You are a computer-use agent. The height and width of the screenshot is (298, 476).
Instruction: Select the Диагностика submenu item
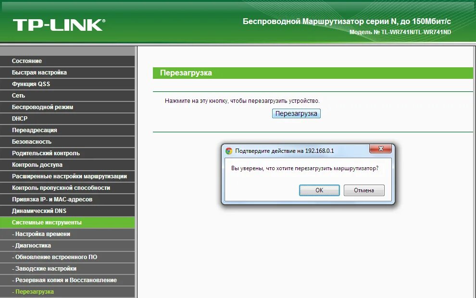(x=32, y=246)
